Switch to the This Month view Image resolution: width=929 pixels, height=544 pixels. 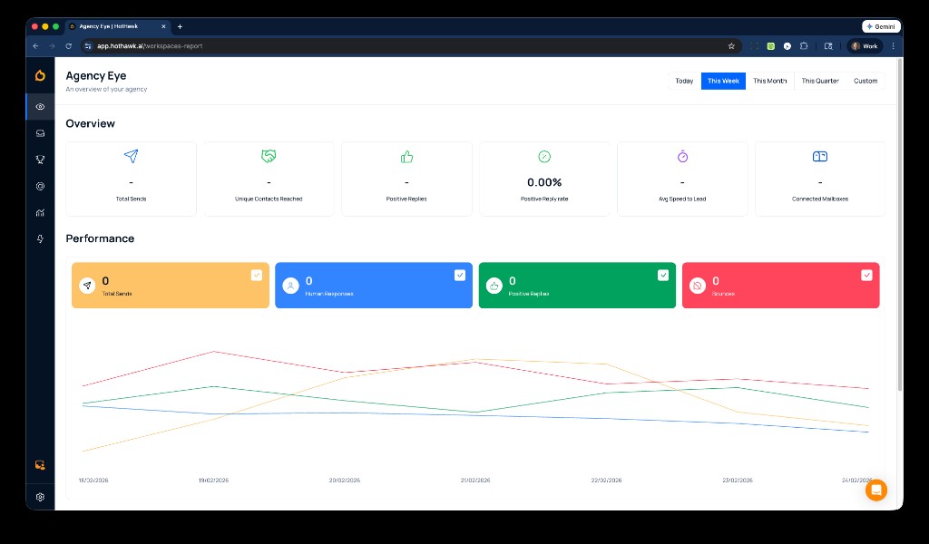[769, 81]
